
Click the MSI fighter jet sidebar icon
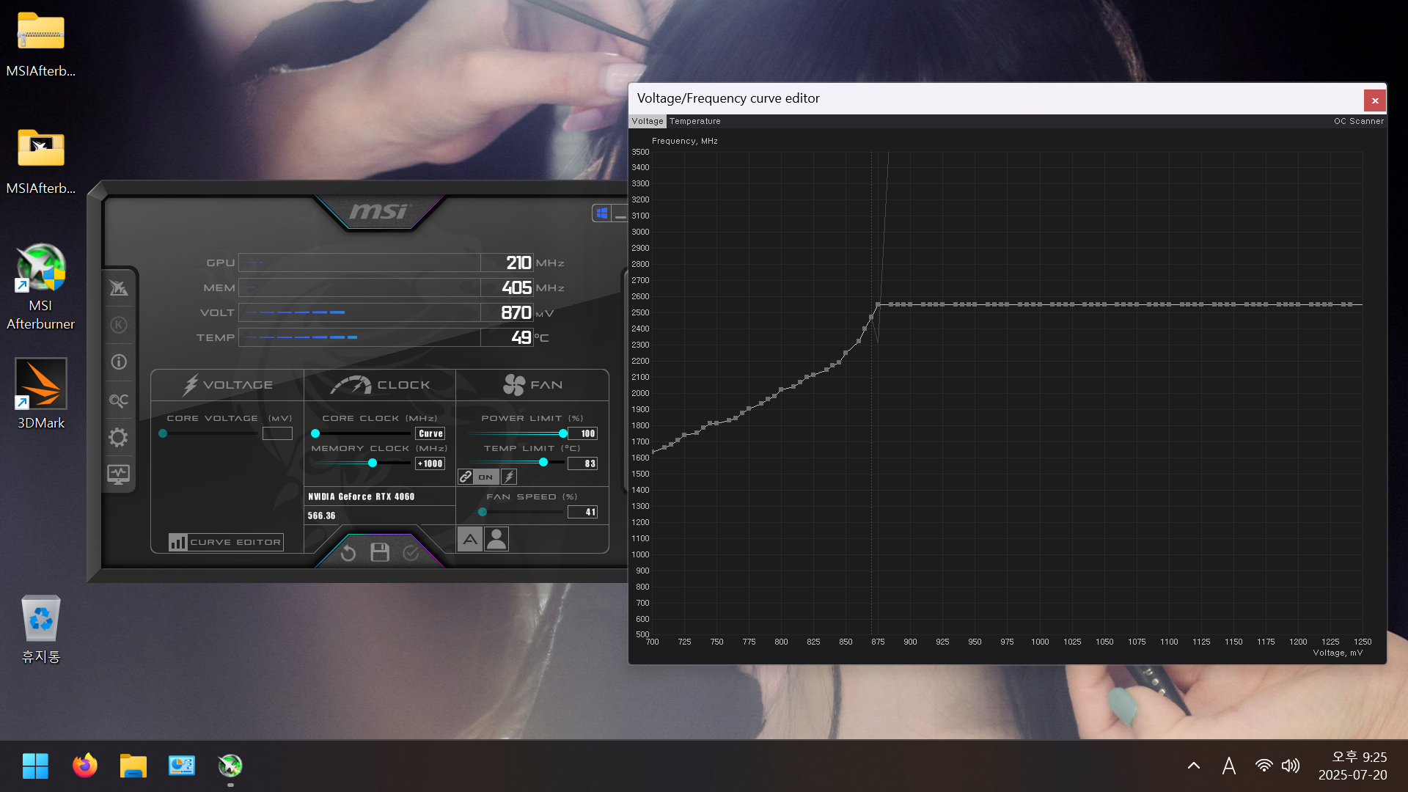point(119,287)
